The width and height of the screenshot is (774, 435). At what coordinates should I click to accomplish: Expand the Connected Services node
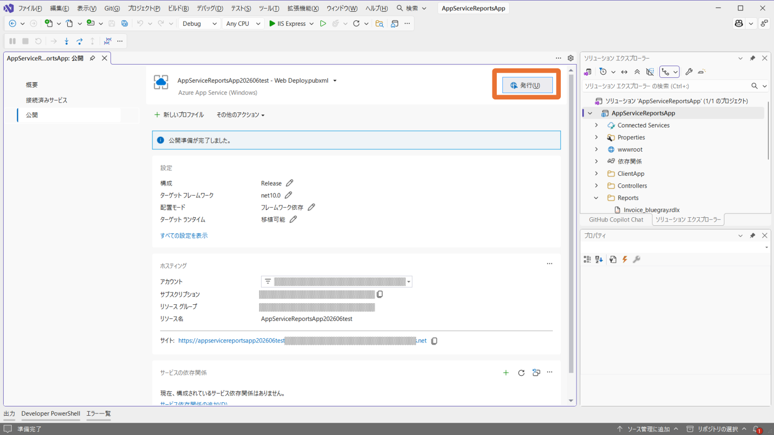click(596, 125)
